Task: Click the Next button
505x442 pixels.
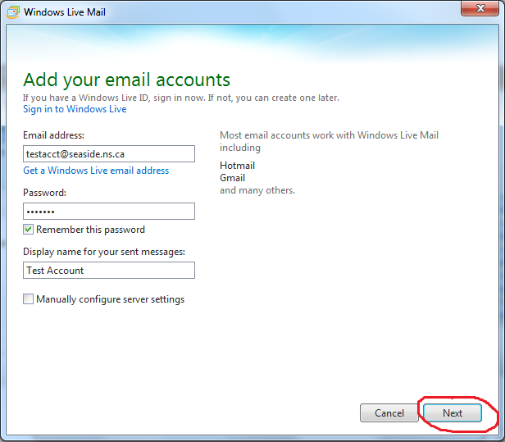Action: tap(453, 413)
